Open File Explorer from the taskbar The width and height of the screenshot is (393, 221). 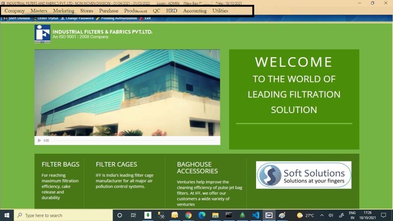pos(215,215)
